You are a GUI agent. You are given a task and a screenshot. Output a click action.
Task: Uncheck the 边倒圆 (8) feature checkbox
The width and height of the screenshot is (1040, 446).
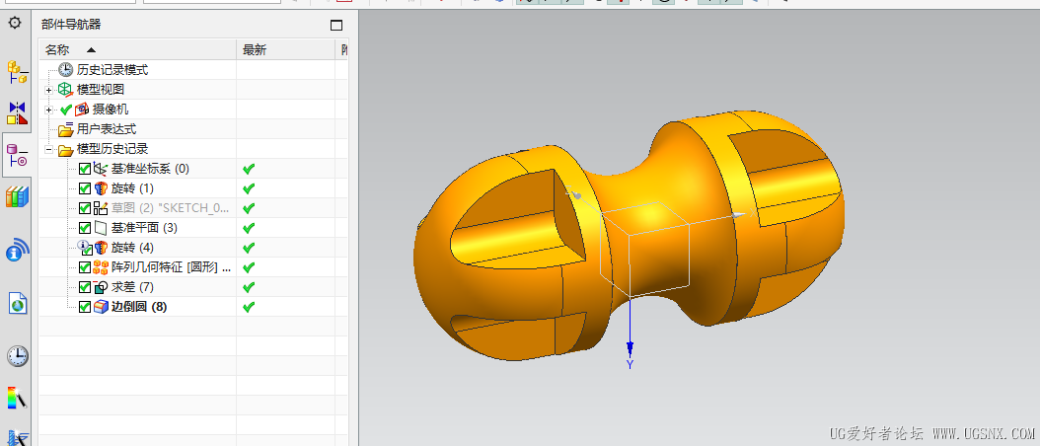(84, 307)
